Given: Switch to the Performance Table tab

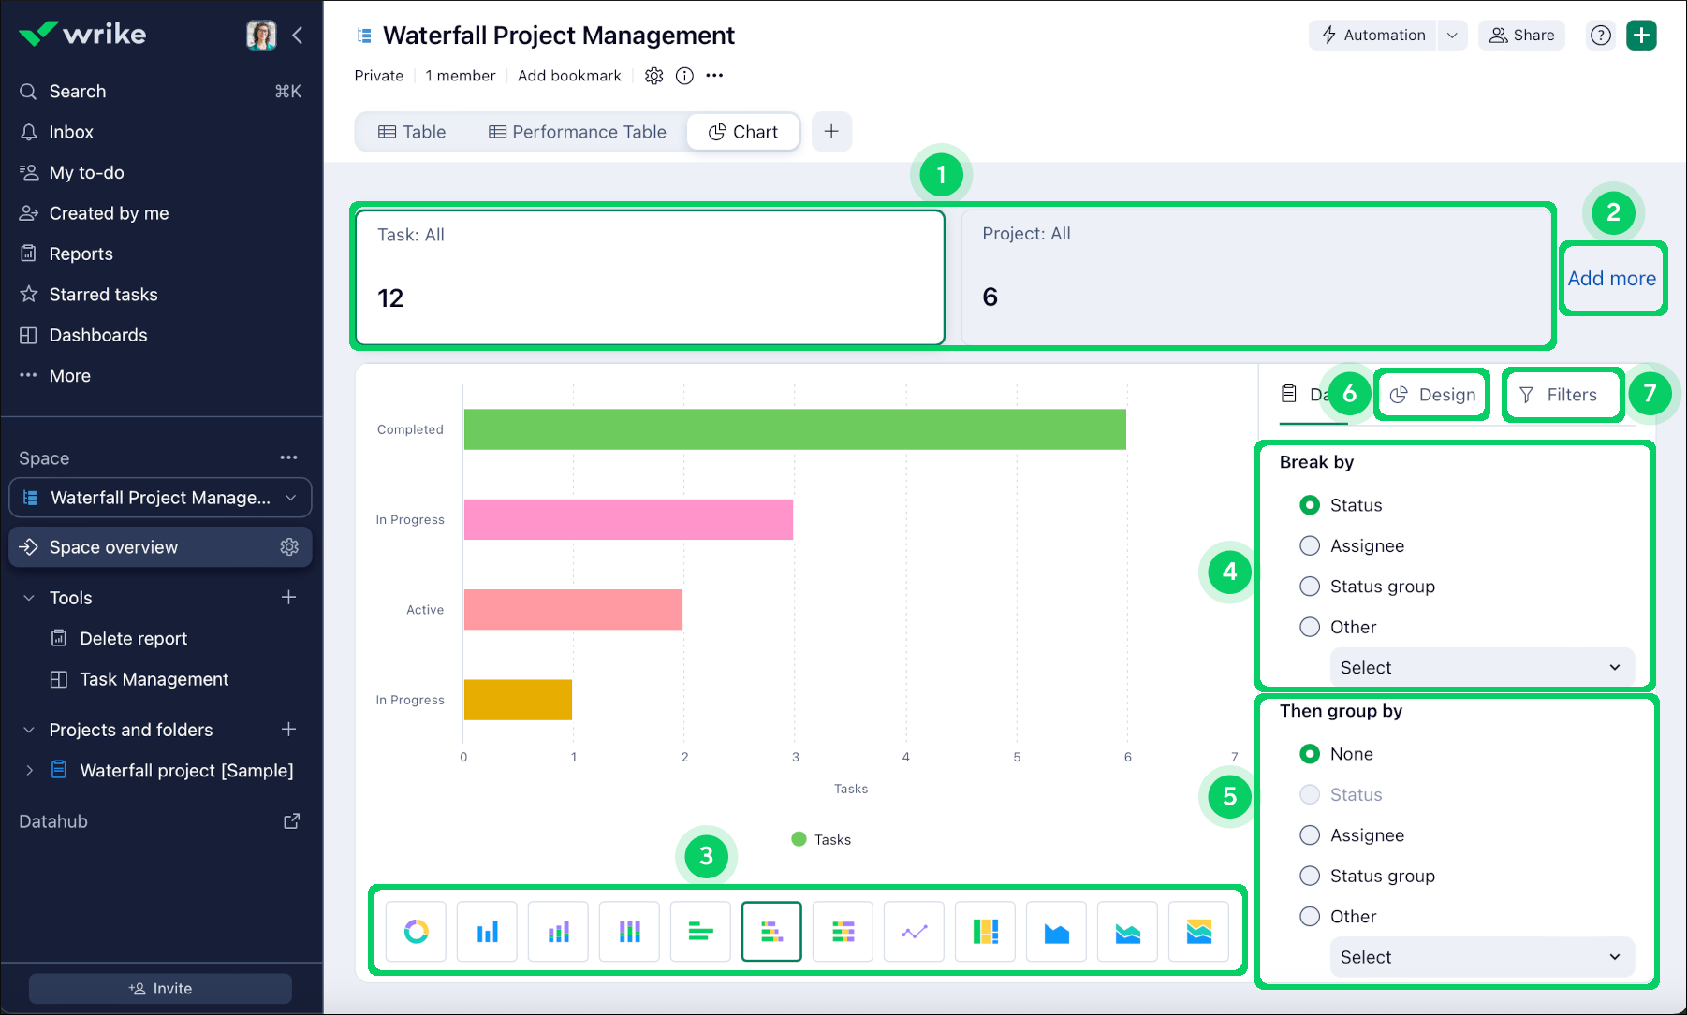Looking at the screenshot, I should coord(577,132).
